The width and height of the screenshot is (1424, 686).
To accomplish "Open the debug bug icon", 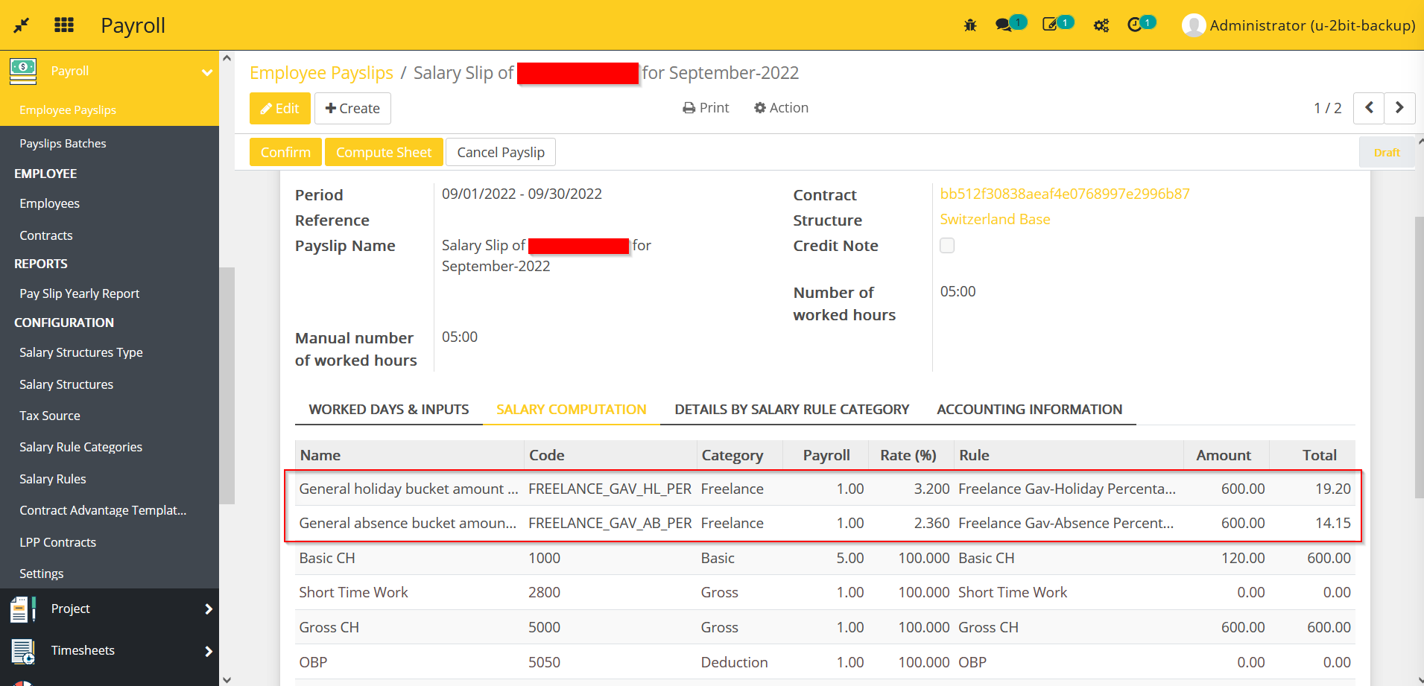I will (x=969, y=25).
